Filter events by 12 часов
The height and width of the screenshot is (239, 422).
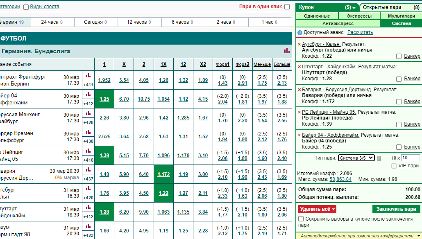click(139, 22)
